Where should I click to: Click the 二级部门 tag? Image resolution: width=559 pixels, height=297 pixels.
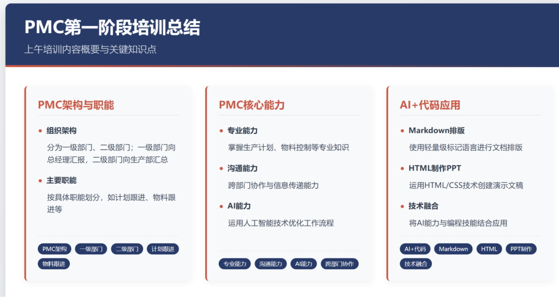point(127,249)
